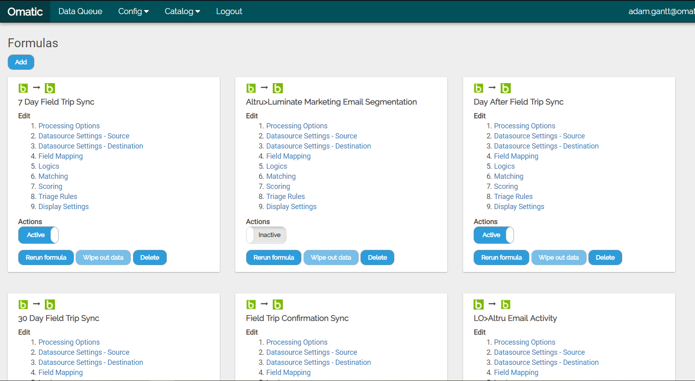The image size is (695, 381).
Task: Open Matching for Altru>Luminate Marketing Email Segmentation
Action: [281, 176]
